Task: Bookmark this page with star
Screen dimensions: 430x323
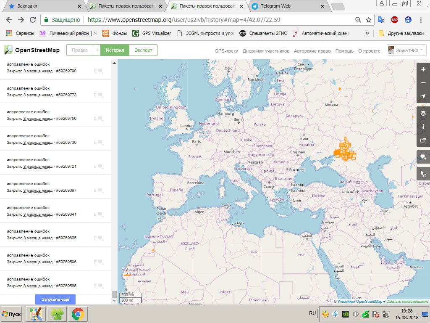Action: point(369,20)
